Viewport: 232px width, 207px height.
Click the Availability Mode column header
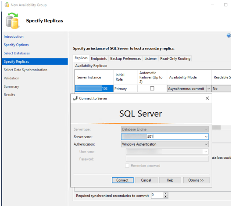pyautogui.click(x=189, y=77)
